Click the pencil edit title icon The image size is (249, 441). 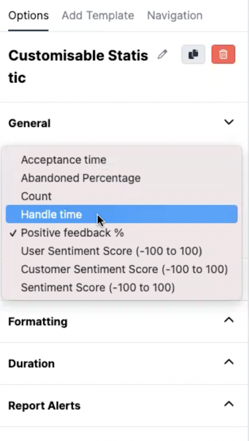pos(162,54)
